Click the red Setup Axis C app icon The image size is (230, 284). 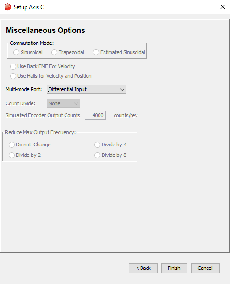[x=8, y=7]
